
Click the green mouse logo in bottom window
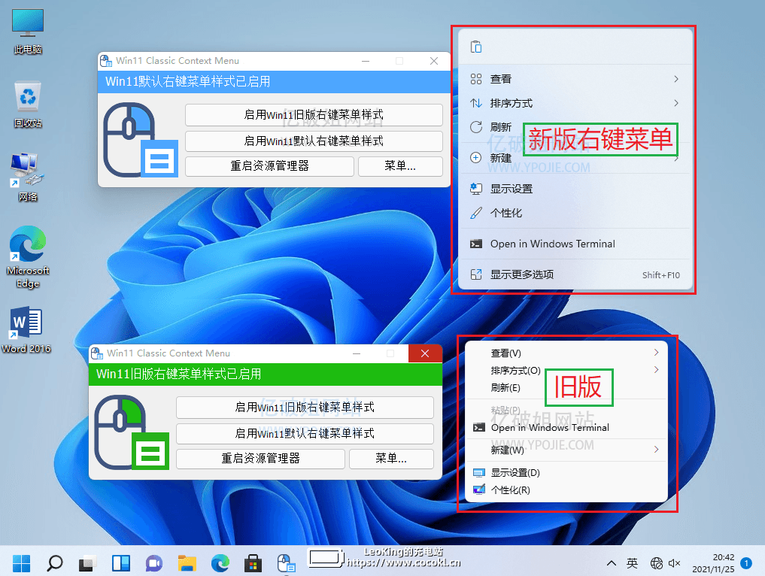132,432
